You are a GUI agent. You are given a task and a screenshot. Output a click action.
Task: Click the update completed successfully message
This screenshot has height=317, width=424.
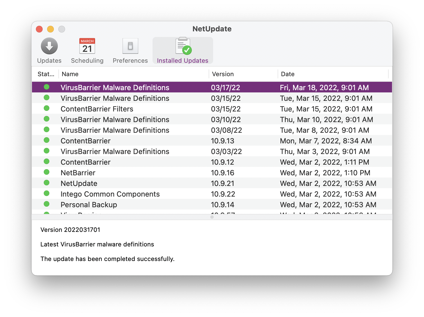coord(107,259)
